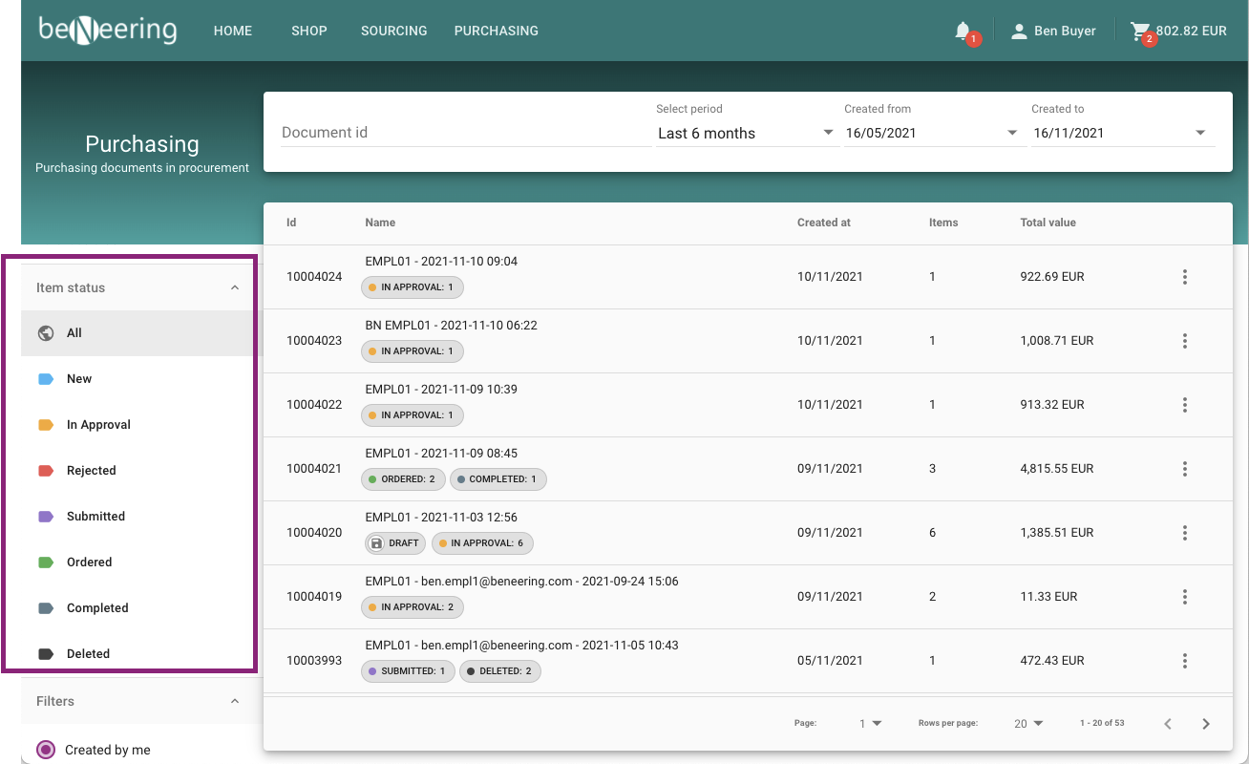Image resolution: width=1249 pixels, height=764 pixels.
Task: Open the Select period dropdown
Action: click(745, 133)
